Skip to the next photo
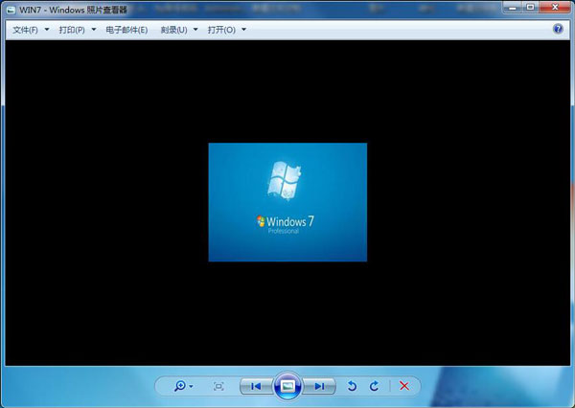The height and width of the screenshot is (408, 575). click(x=320, y=386)
